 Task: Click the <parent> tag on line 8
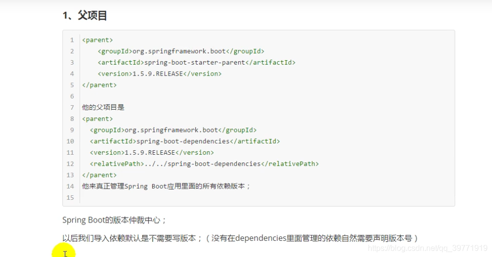coord(97,119)
